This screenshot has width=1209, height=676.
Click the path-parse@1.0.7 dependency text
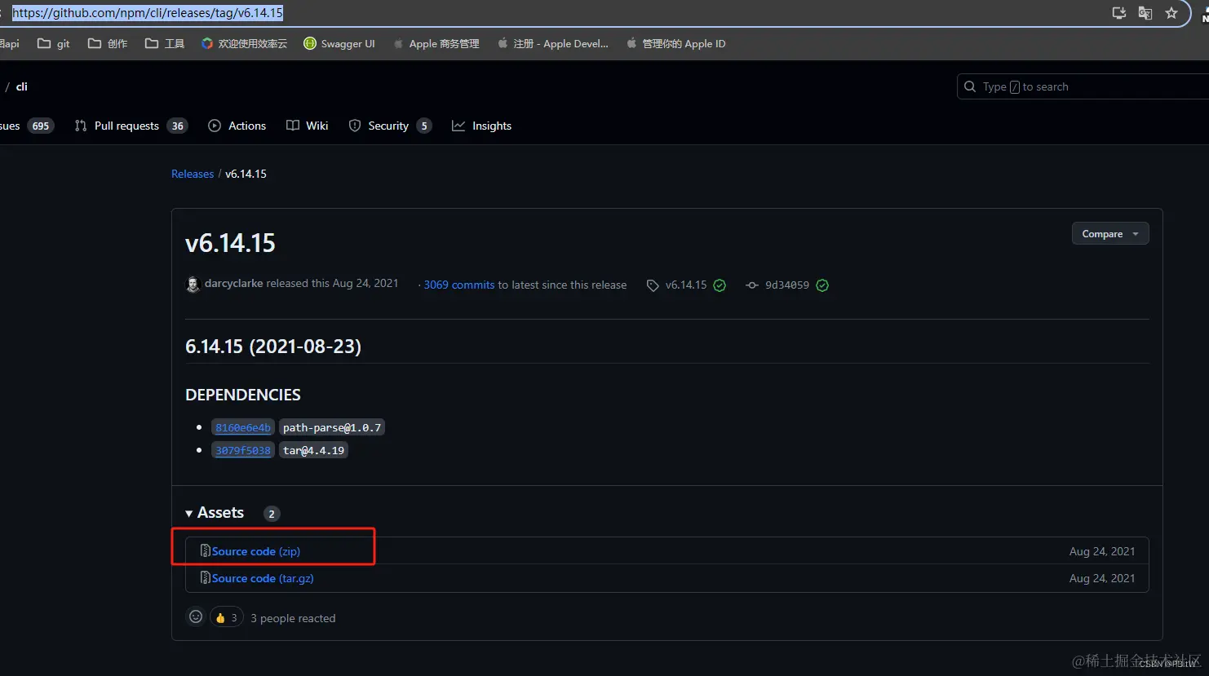(332, 427)
